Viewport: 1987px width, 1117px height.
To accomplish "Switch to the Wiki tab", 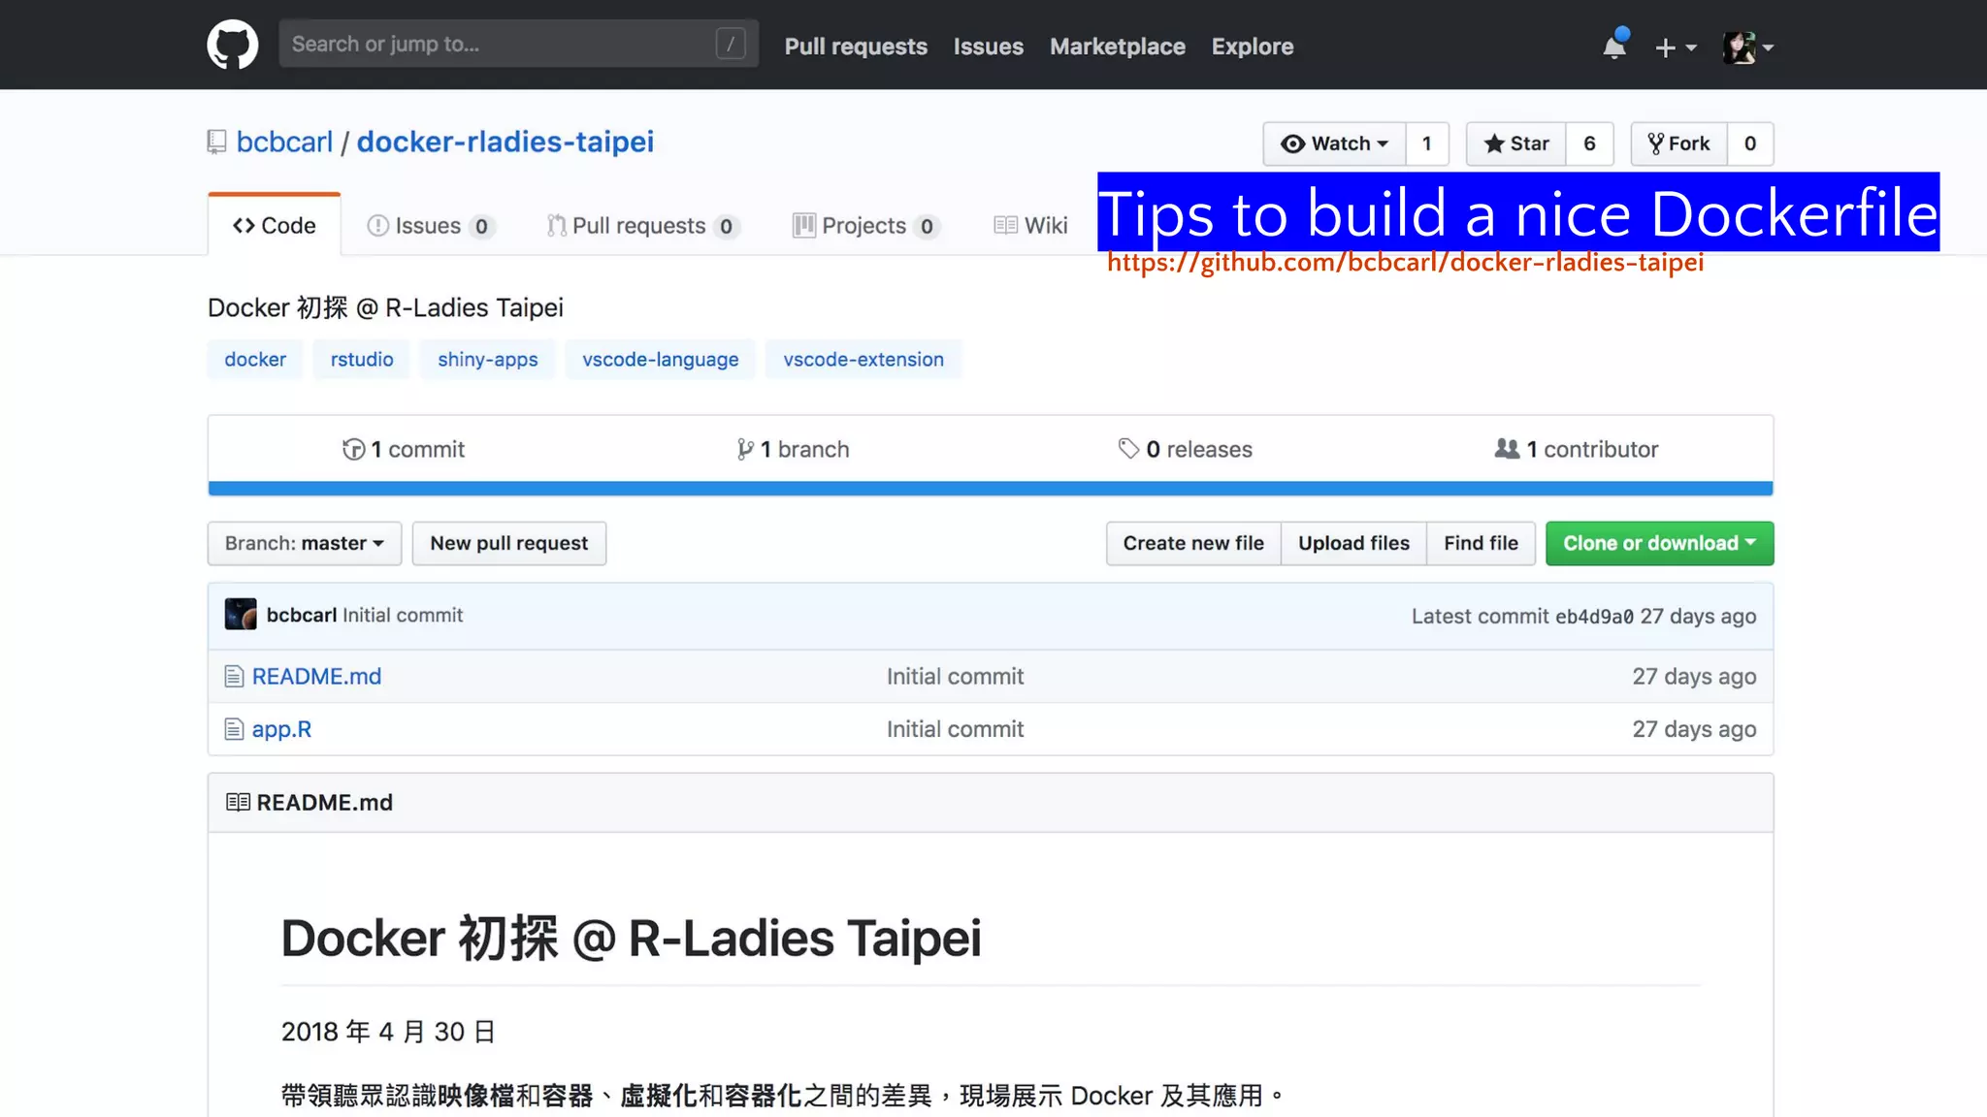I will tap(1030, 226).
